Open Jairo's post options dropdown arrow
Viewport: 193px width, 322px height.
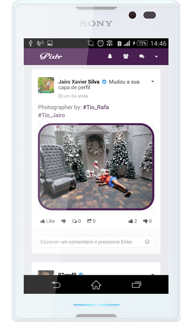point(153,82)
